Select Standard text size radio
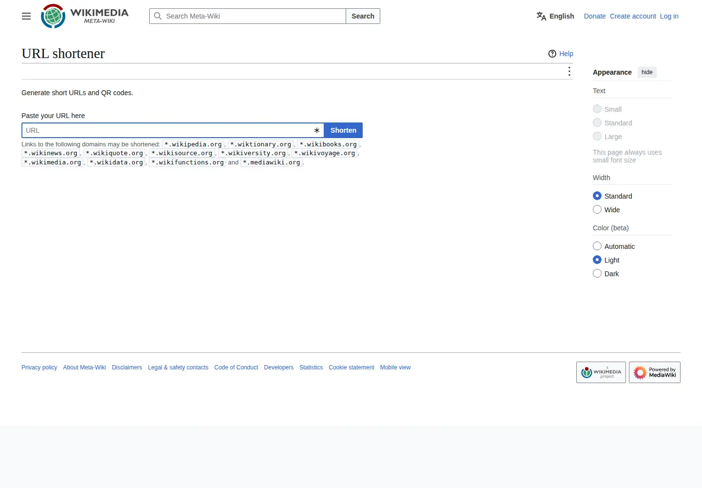This screenshot has height=488, width=702. tap(597, 122)
